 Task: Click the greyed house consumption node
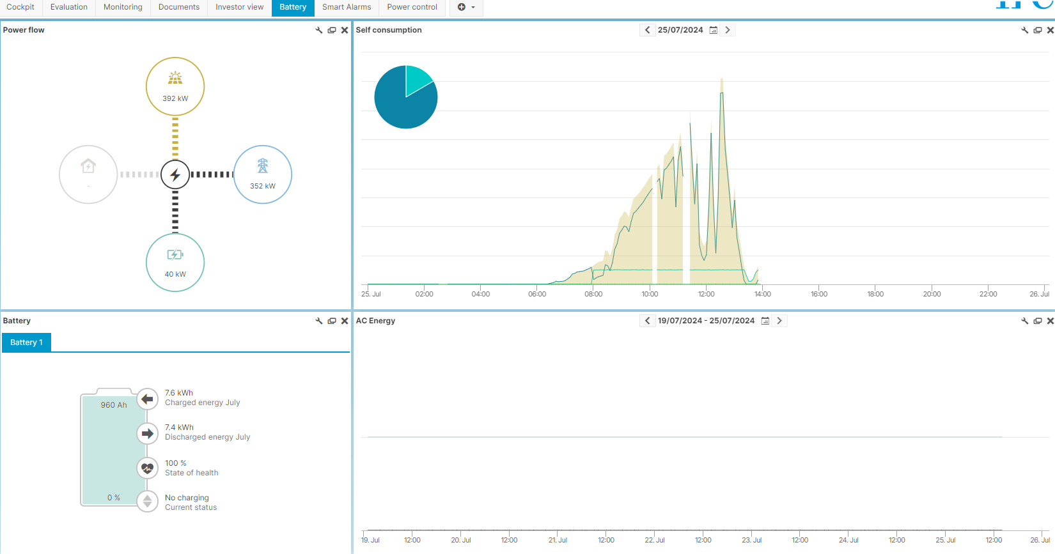(88, 174)
